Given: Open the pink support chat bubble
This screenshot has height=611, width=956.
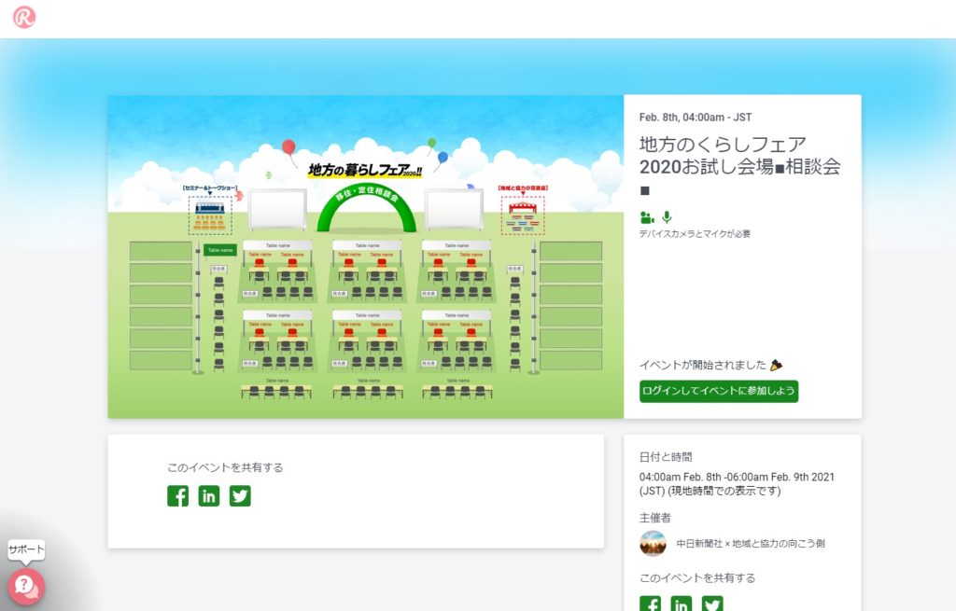Looking at the screenshot, I should (25, 586).
